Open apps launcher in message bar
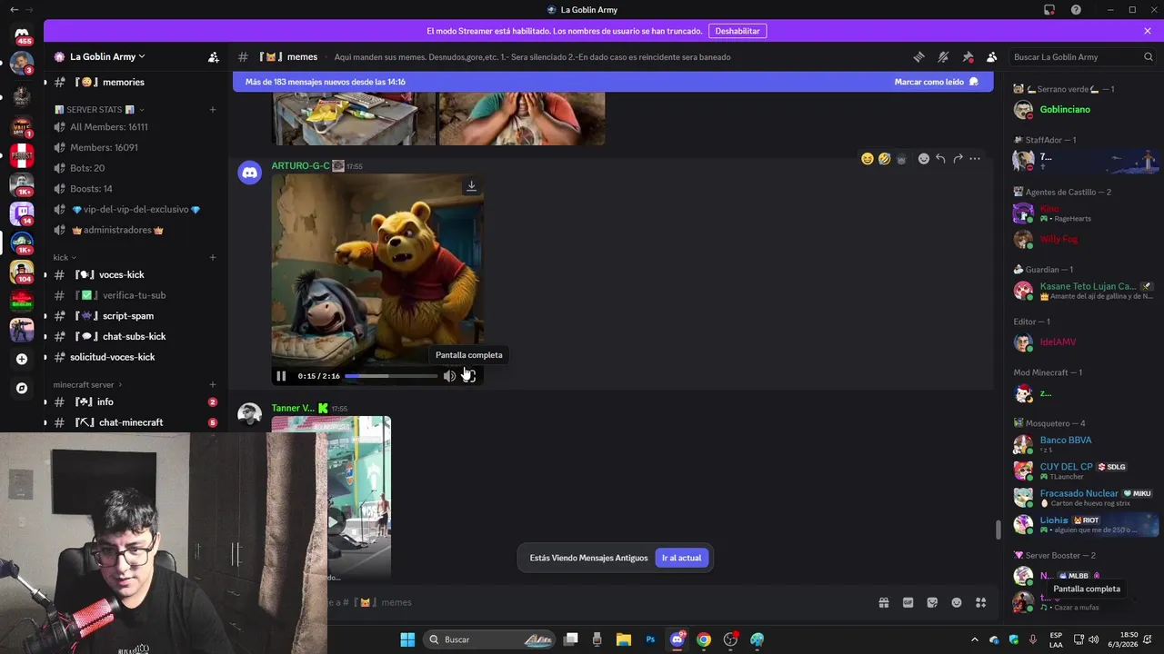This screenshot has height=654, width=1164. [x=980, y=602]
